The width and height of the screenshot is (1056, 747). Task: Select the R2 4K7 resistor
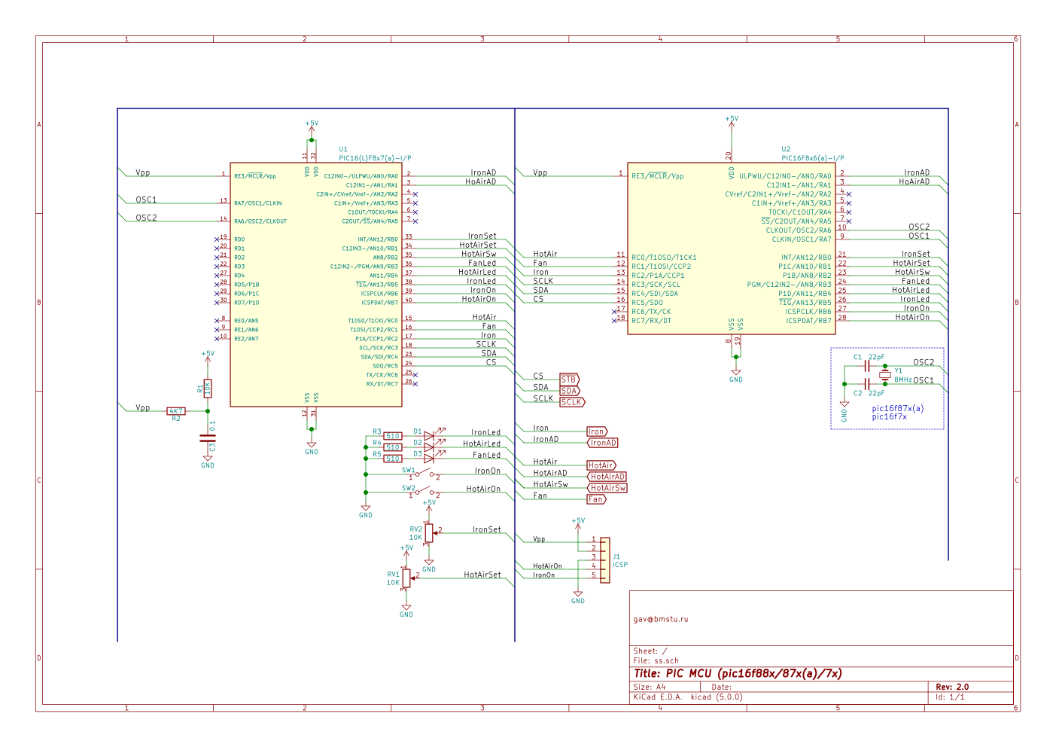coord(176,411)
